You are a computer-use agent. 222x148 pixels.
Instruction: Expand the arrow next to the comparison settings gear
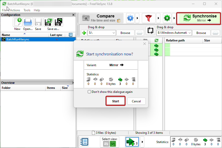137,18
